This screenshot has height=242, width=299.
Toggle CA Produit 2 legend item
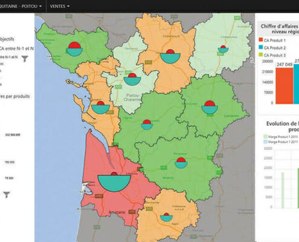coord(272,48)
